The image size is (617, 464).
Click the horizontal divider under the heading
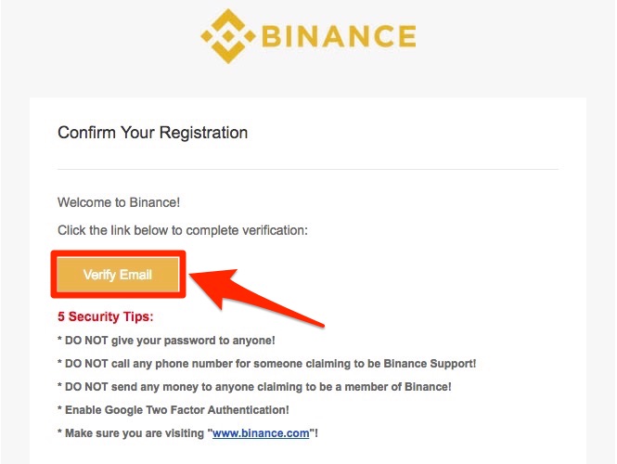click(x=308, y=169)
